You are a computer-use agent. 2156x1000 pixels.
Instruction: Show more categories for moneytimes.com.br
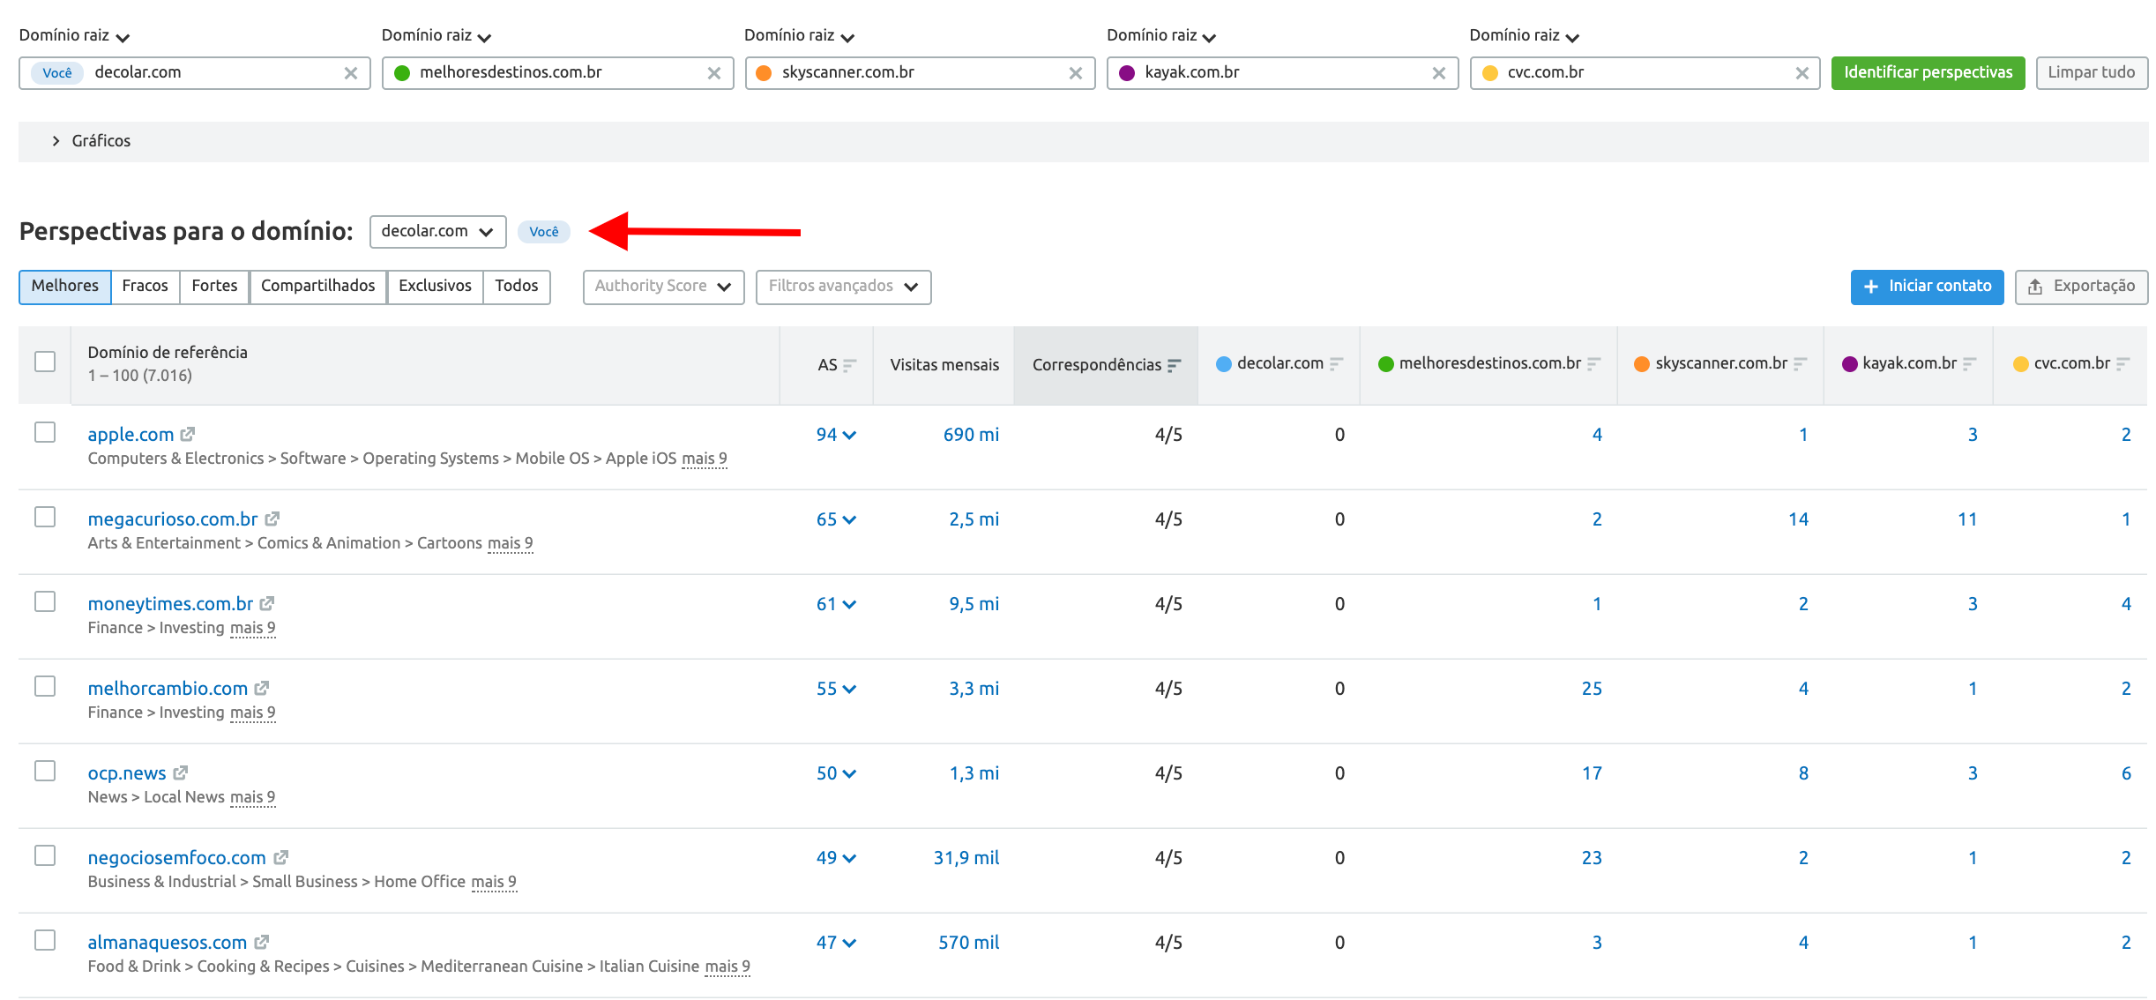(x=253, y=628)
